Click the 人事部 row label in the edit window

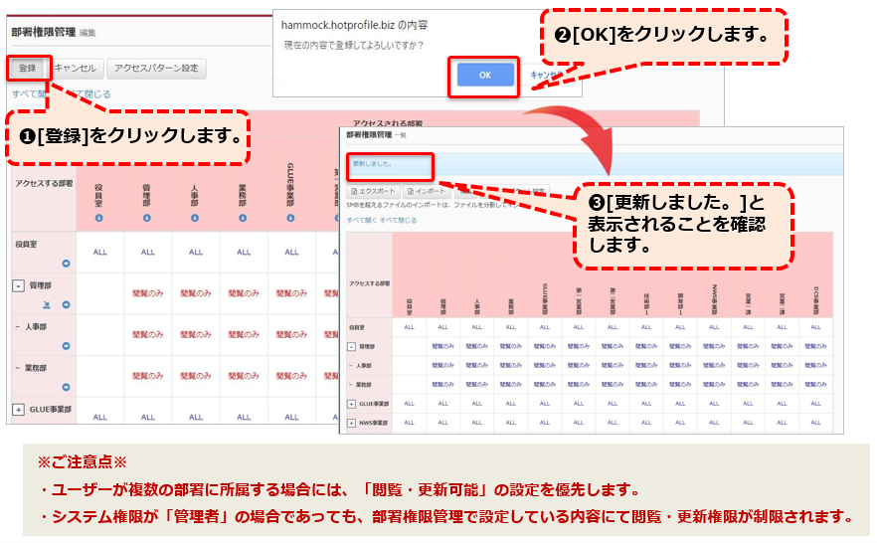[x=36, y=327]
